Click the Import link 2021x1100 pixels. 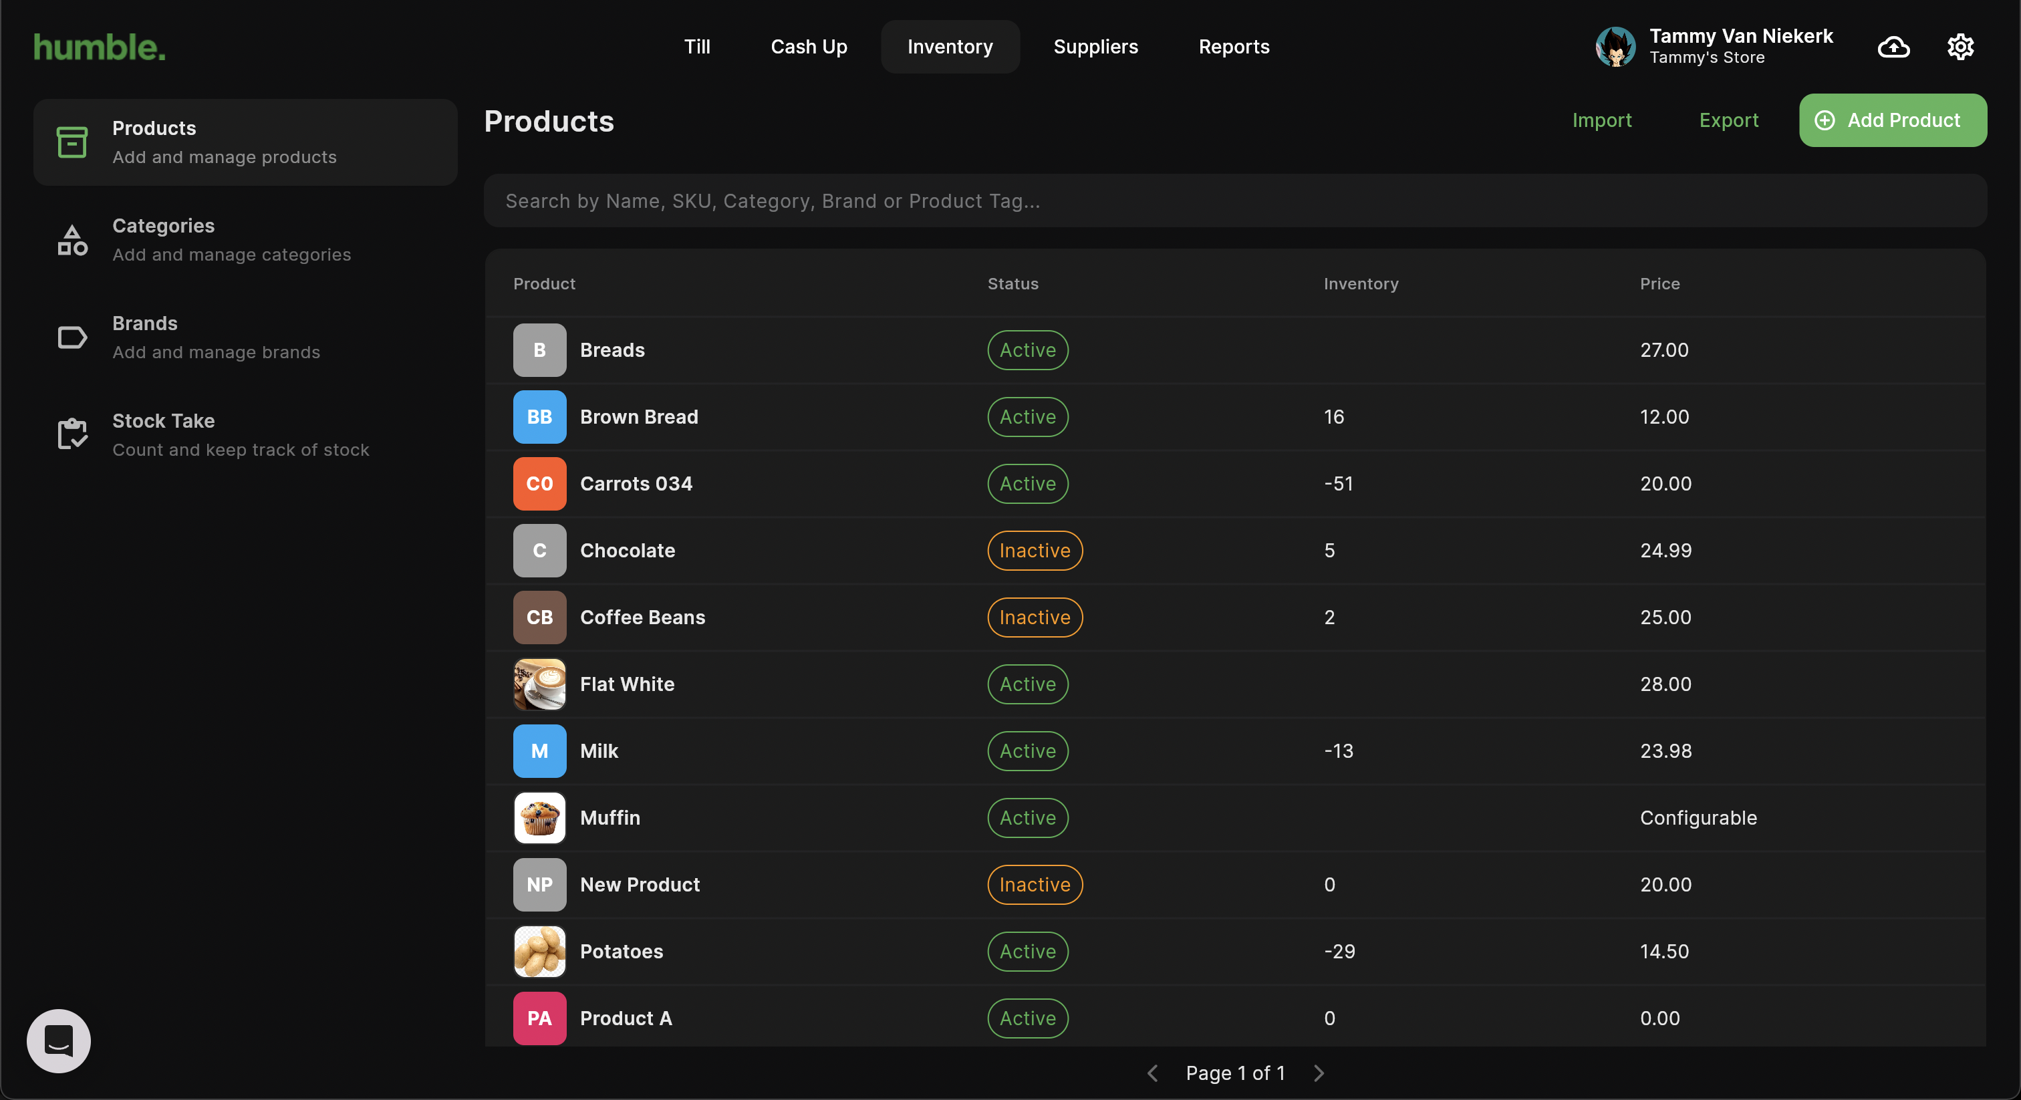click(1601, 120)
